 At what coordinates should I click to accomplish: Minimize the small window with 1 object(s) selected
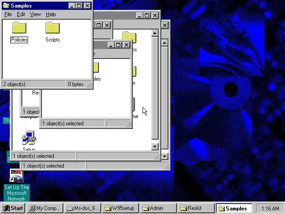point(111,45)
